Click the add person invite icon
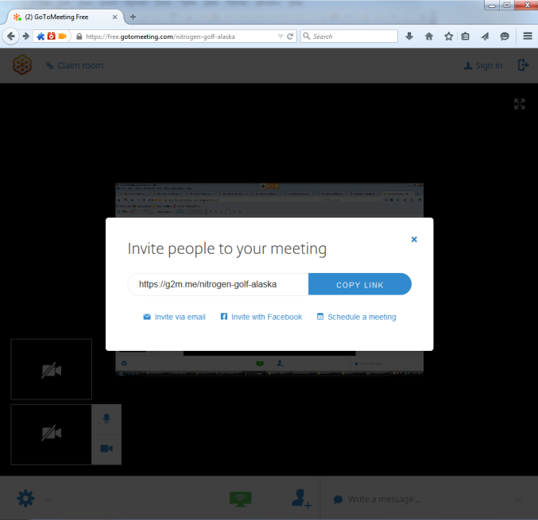 (x=302, y=499)
